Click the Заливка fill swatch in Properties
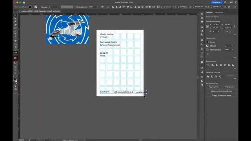 tap(207, 42)
